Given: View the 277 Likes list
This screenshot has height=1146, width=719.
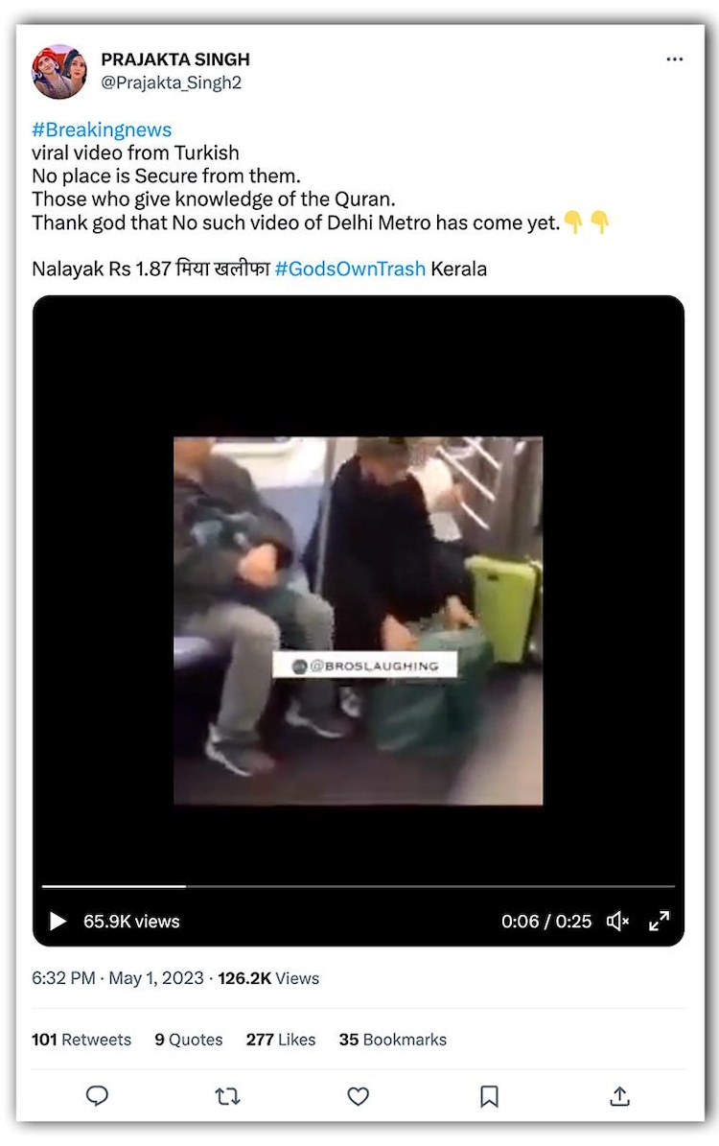Looking at the screenshot, I should [281, 1040].
